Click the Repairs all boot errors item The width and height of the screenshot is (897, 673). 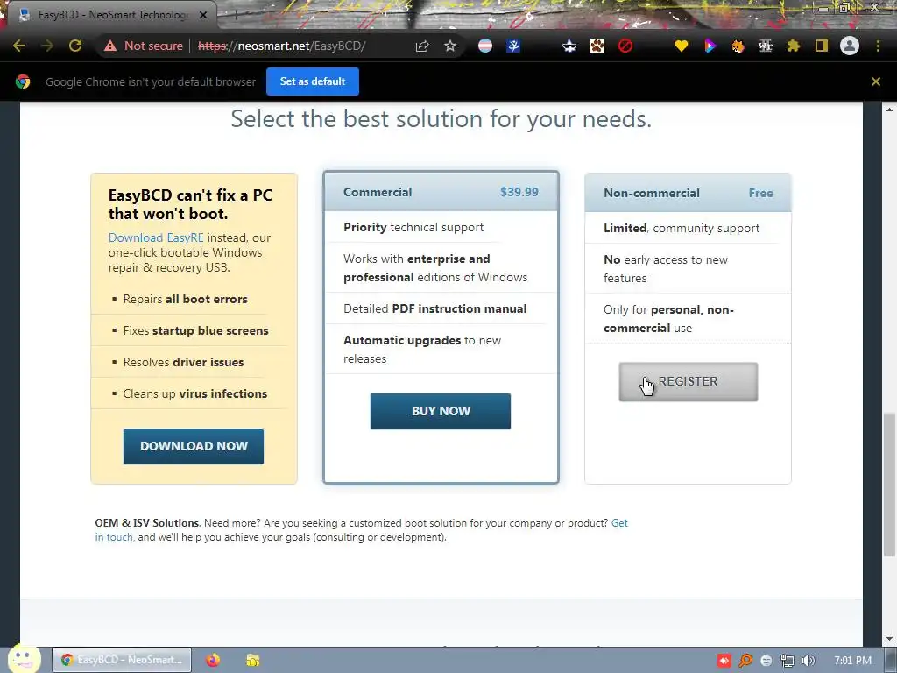pos(186,299)
